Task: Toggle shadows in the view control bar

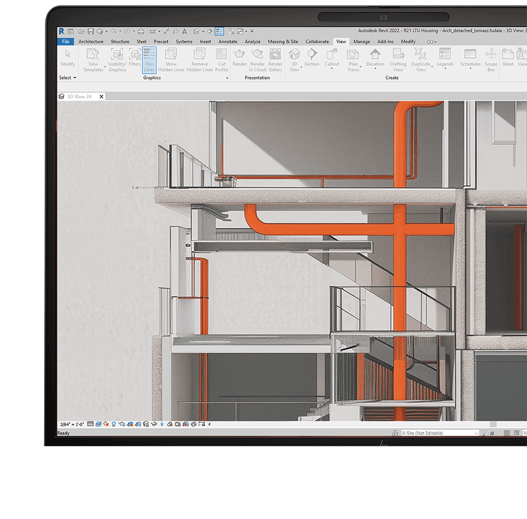Action: pos(113,424)
